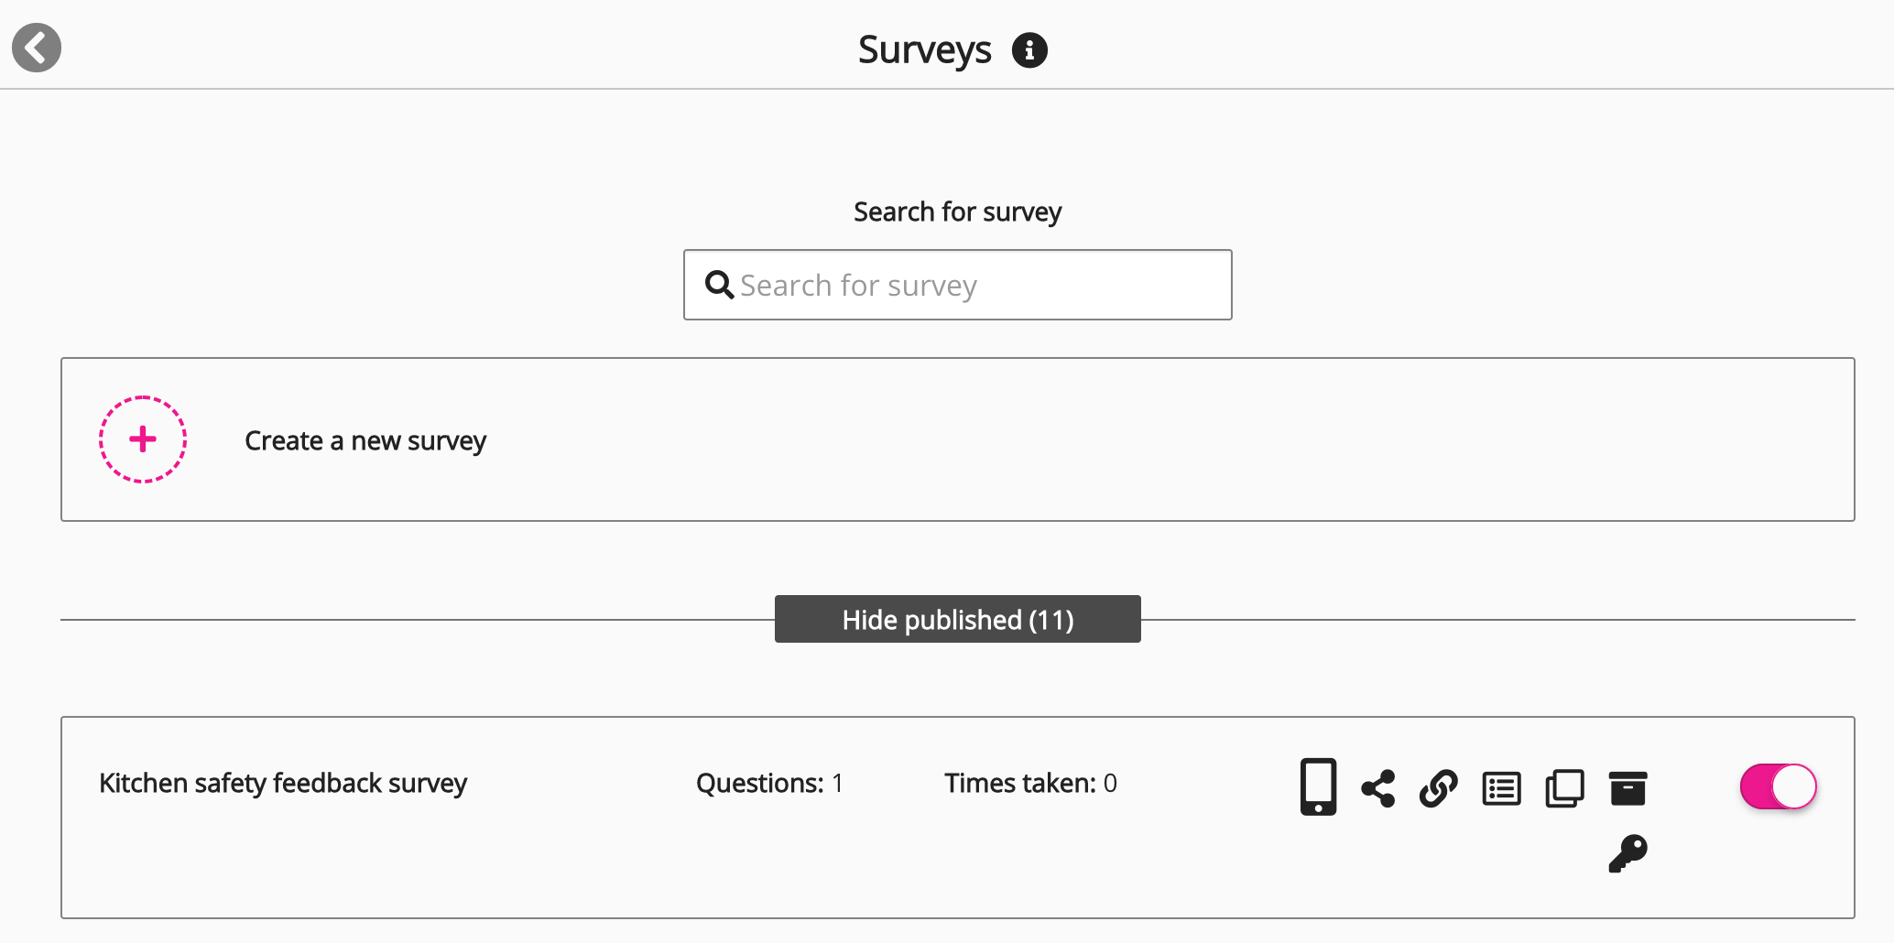Image resolution: width=1894 pixels, height=943 pixels.
Task: Open the Surveys info icon
Action: [1029, 50]
